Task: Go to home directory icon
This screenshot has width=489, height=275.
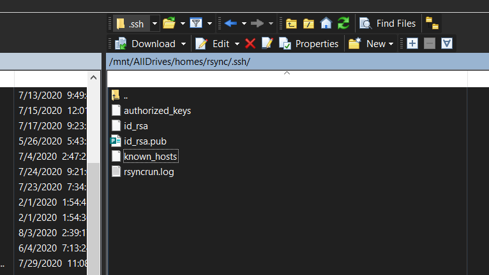Action: [326, 24]
